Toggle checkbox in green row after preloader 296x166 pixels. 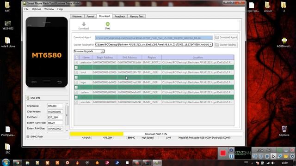[x=76, y=67]
